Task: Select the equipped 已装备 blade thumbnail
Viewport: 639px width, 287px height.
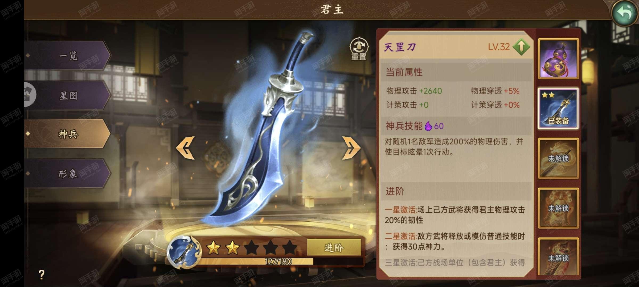Action: pos(558,108)
